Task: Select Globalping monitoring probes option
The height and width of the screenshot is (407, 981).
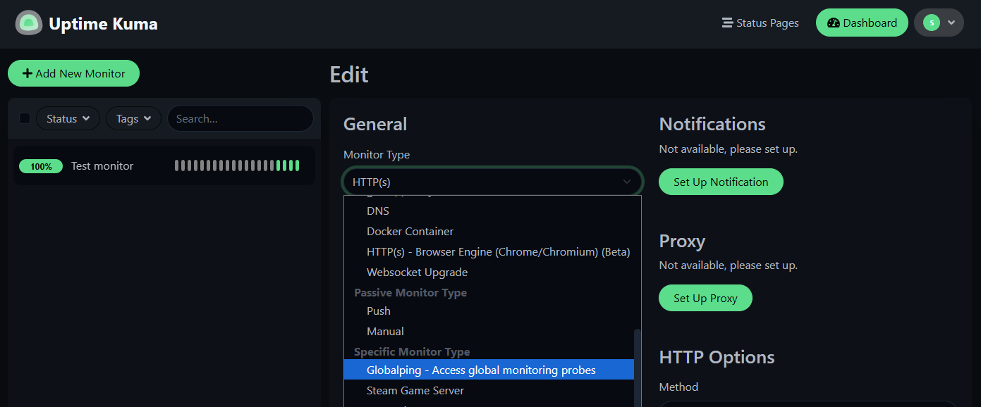Action: [x=480, y=370]
